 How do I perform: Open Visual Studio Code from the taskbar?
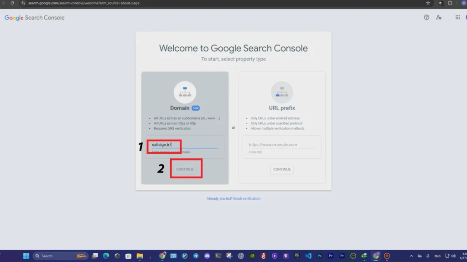pos(308,256)
